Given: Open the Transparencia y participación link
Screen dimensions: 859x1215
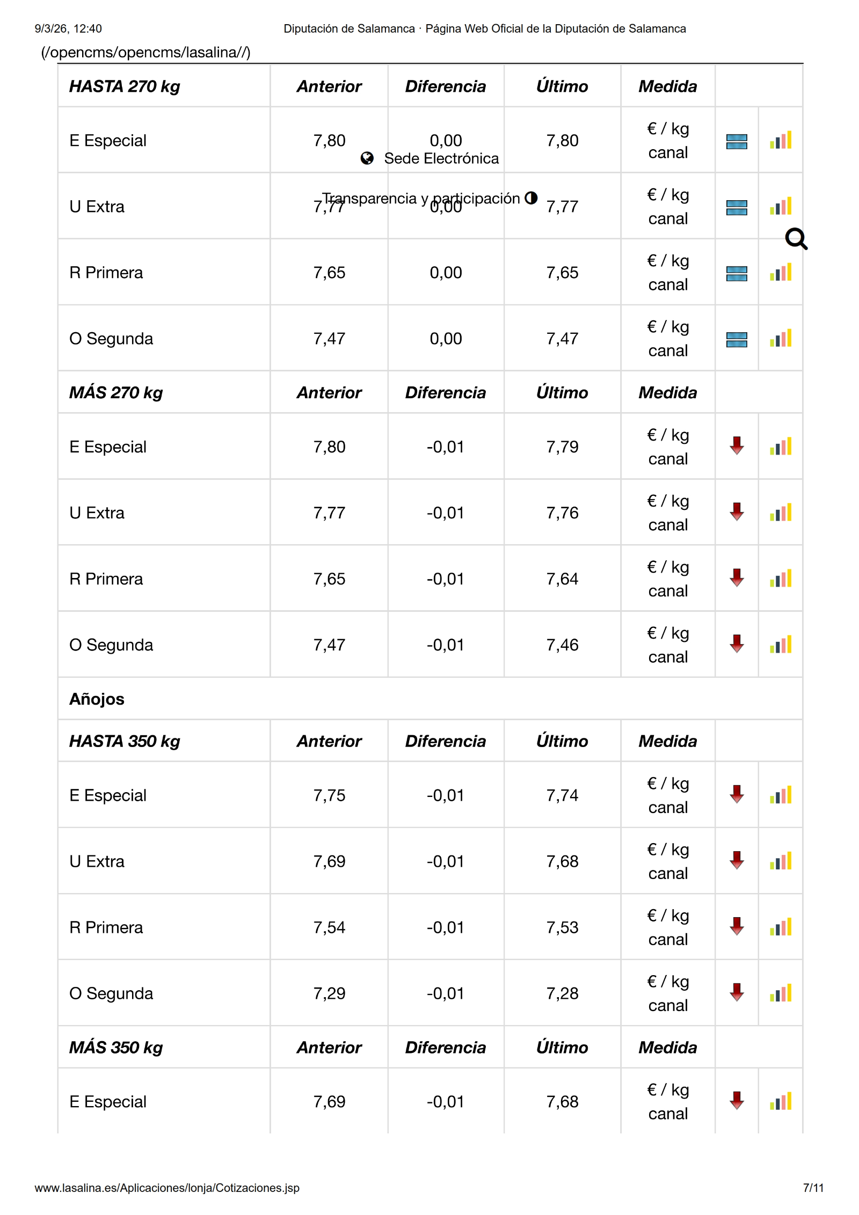Looking at the screenshot, I should click(x=421, y=198).
